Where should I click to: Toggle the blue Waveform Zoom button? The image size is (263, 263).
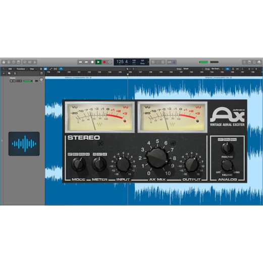[x=228, y=69]
